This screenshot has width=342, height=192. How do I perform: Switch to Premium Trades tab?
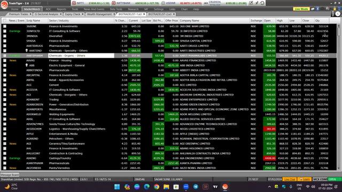(x=18, y=14)
